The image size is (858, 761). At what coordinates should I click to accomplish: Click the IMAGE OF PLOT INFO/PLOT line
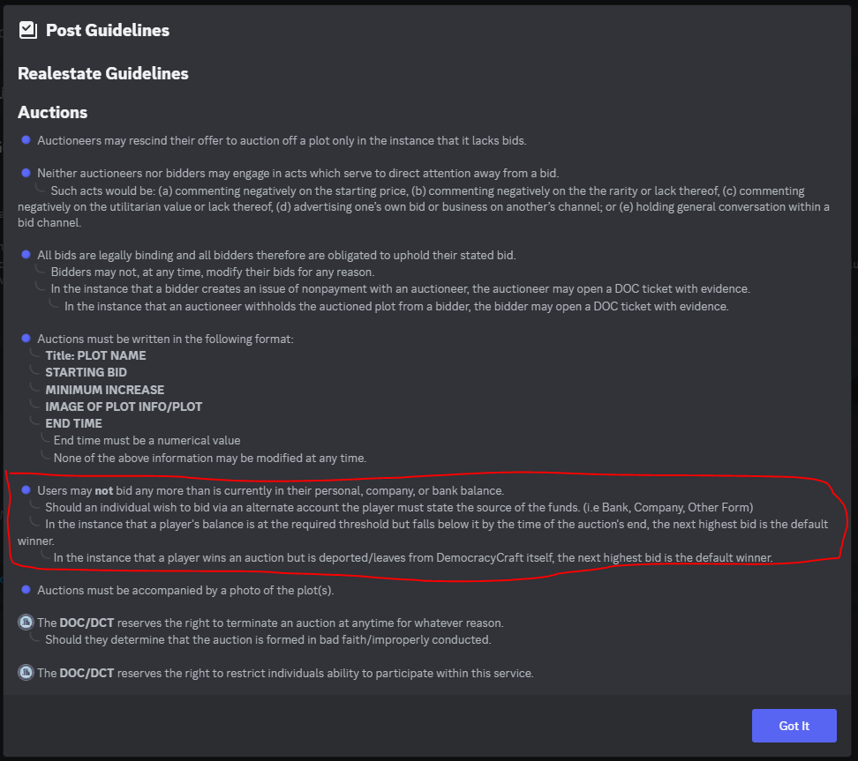[x=124, y=407]
